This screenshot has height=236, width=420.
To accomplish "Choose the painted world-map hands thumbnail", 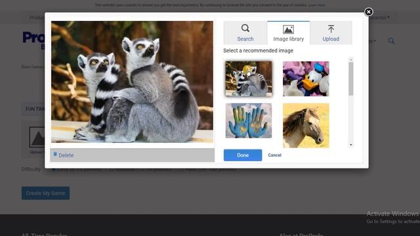I will click(249, 121).
